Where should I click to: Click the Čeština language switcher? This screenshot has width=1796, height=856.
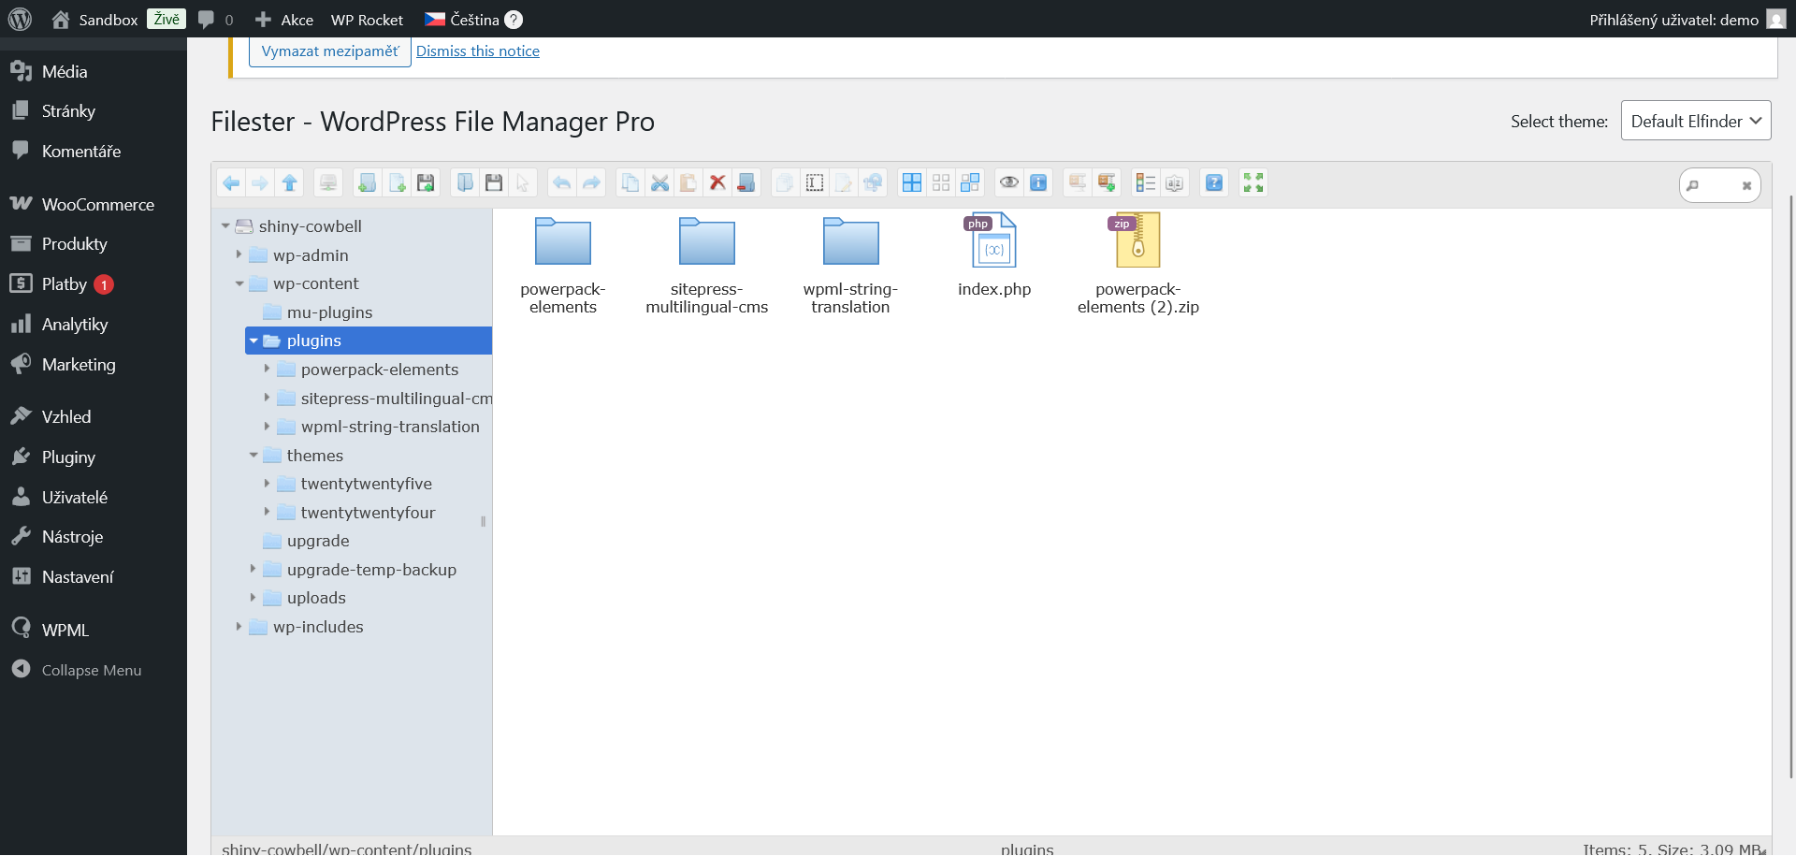click(473, 20)
